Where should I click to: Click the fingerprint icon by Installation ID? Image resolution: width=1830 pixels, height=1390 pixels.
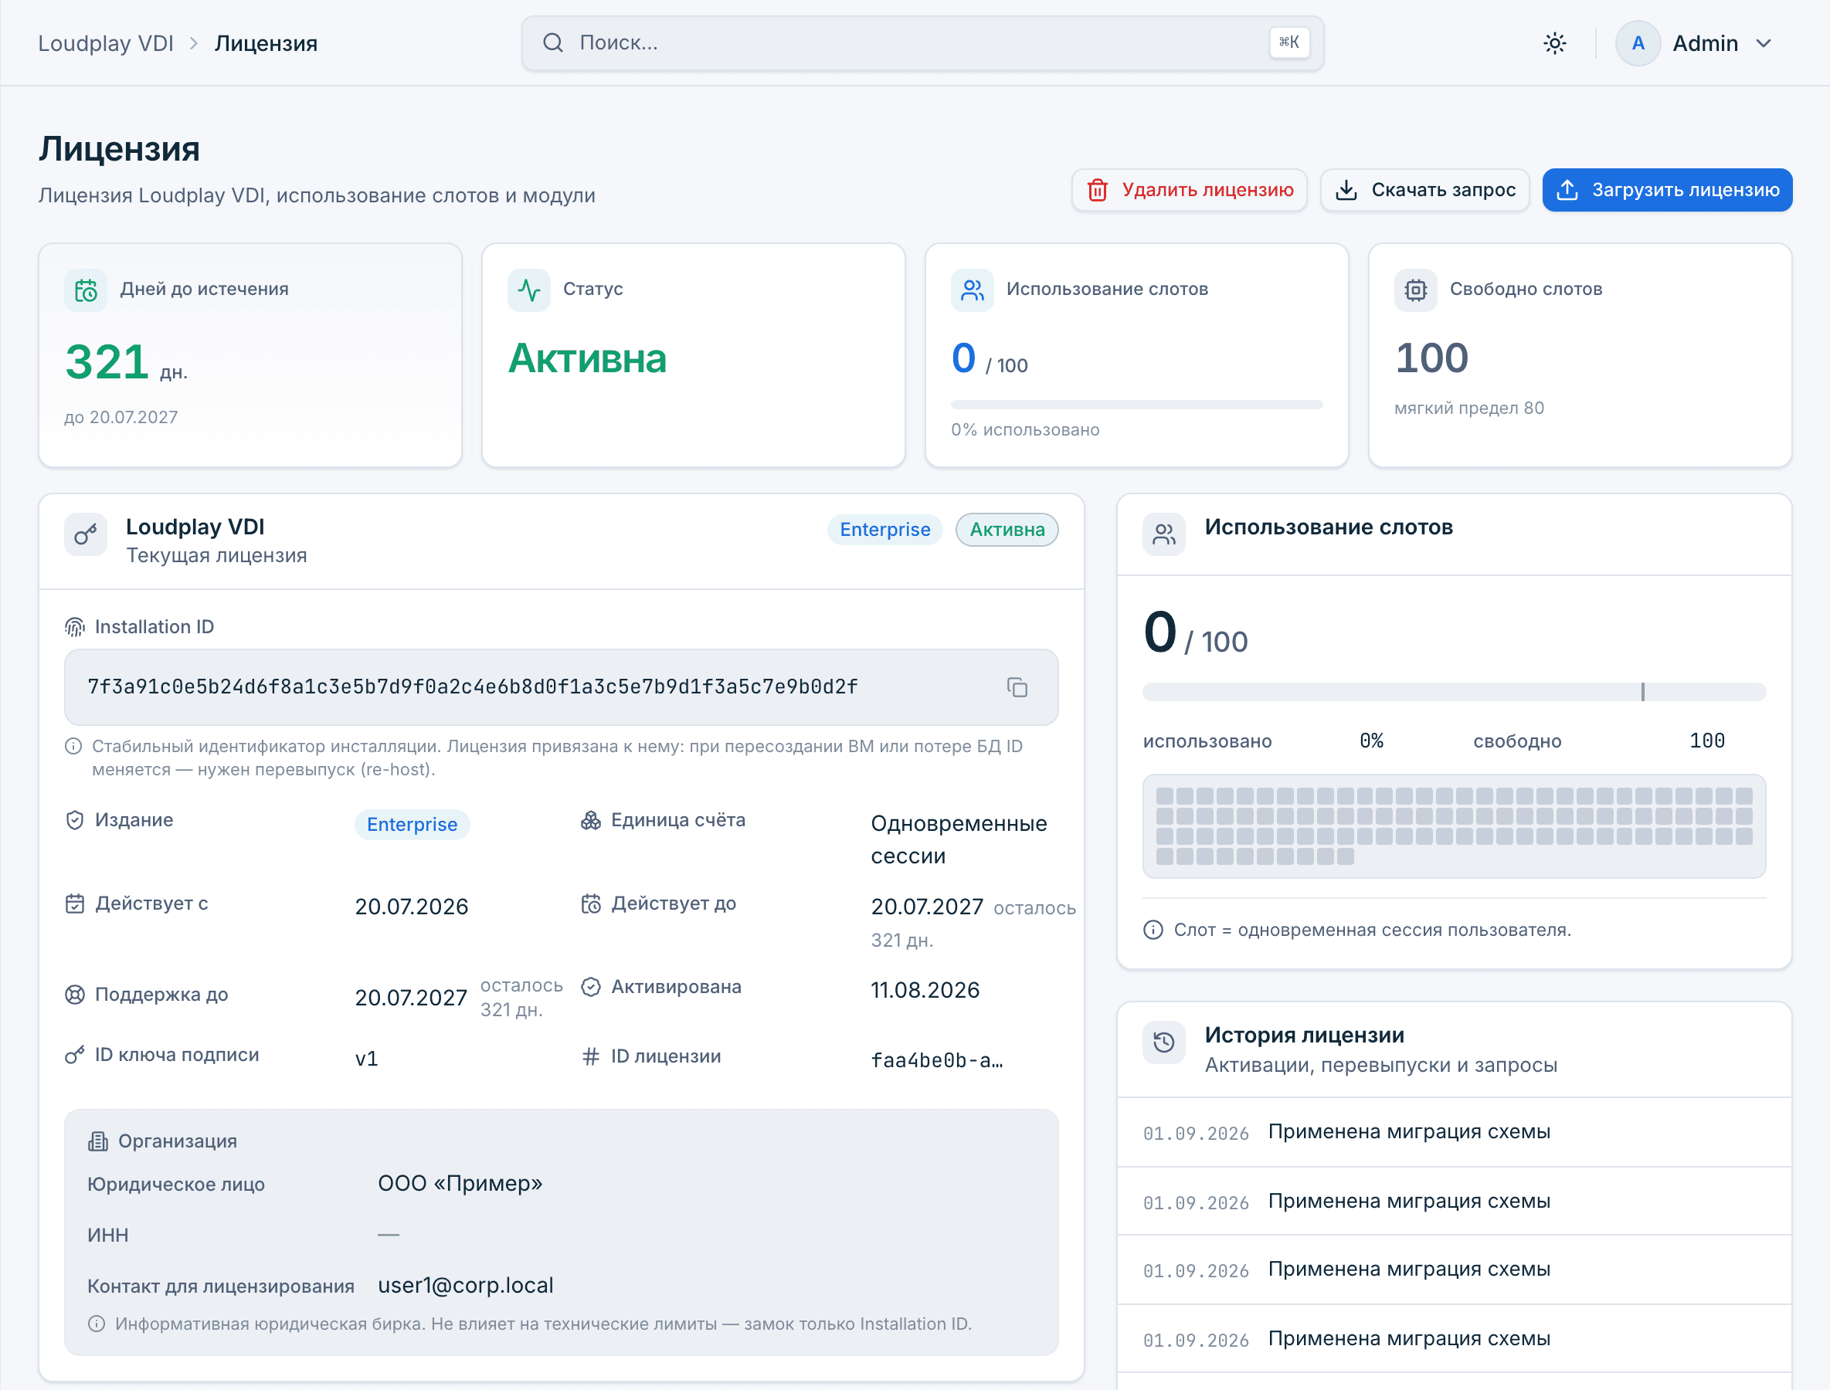point(74,627)
